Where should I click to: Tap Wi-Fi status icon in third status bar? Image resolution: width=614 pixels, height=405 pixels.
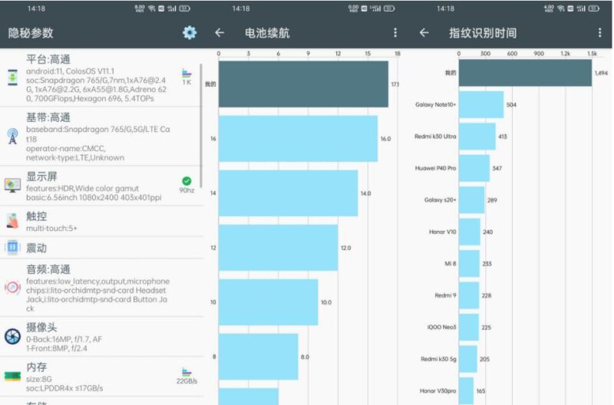[x=561, y=8]
